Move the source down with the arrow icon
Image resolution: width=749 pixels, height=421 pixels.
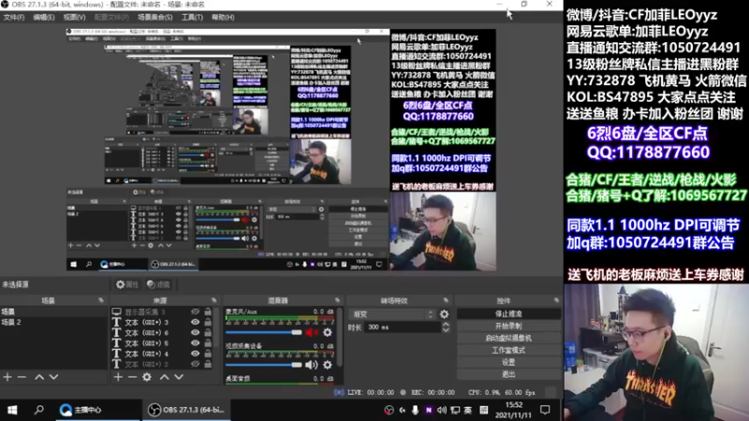pyautogui.click(x=179, y=377)
